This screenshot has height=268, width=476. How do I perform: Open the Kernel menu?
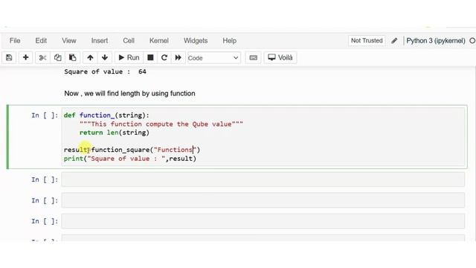pyautogui.click(x=158, y=40)
